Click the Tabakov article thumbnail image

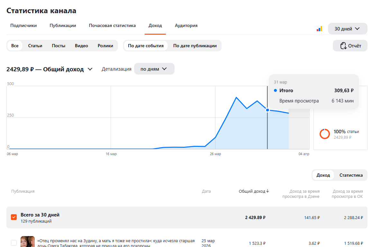coord(28,242)
